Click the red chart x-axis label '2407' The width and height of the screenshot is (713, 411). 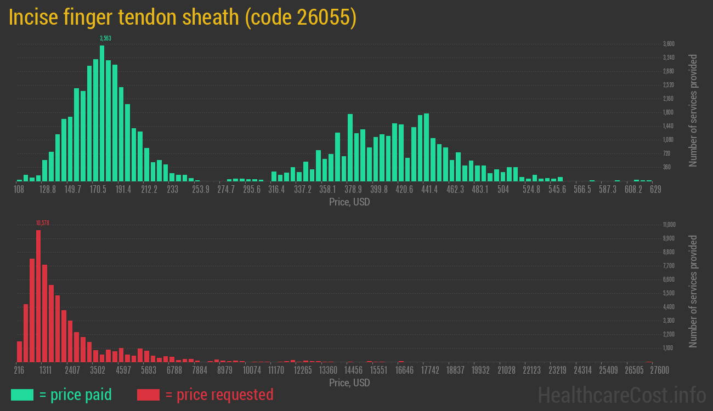[72, 370]
